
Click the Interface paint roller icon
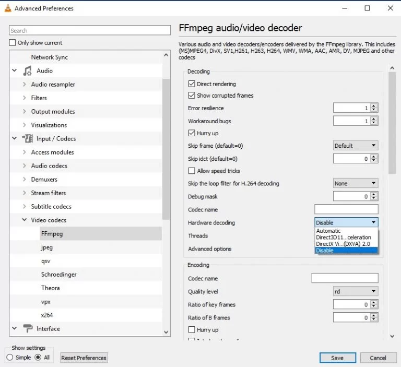[x=27, y=329]
